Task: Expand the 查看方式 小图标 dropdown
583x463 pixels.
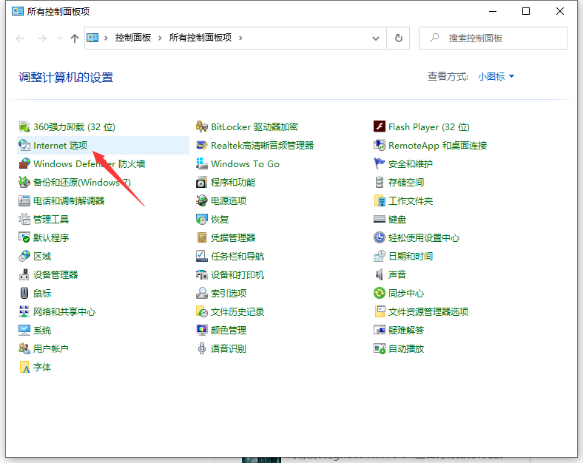Action: pyautogui.click(x=496, y=77)
